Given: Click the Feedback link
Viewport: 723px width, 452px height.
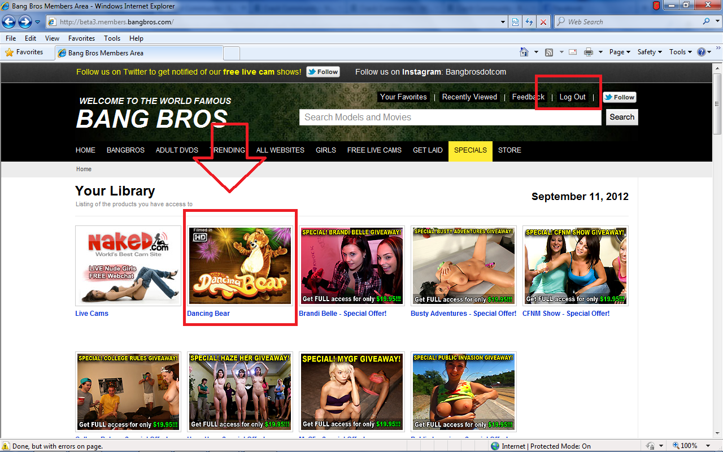Looking at the screenshot, I should (x=528, y=97).
